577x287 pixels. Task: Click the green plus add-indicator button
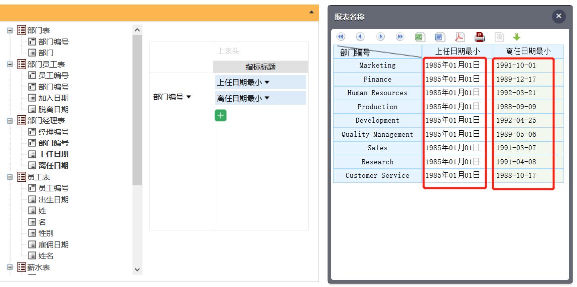point(220,115)
